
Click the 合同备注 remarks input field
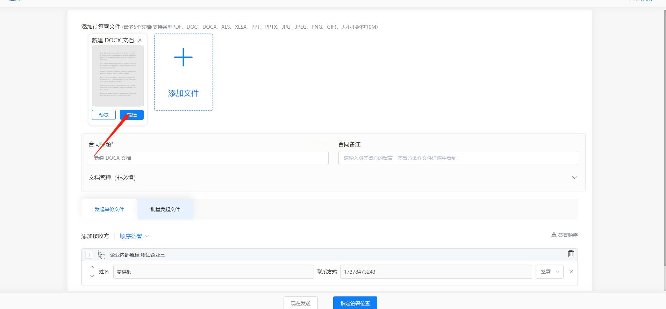(x=458, y=158)
